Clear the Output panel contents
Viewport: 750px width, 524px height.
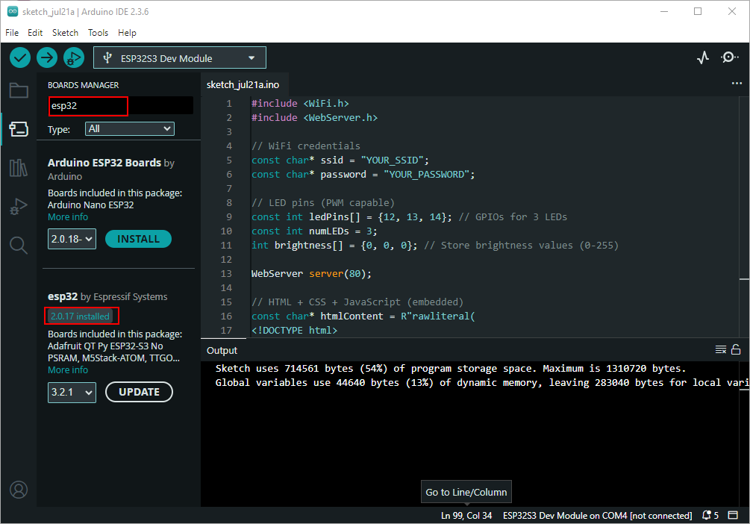[720, 350]
